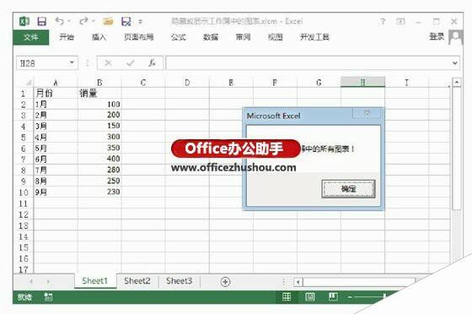472x314 pixels.
Task: Expand the Name Box dropdown arrow
Action: click(x=72, y=62)
